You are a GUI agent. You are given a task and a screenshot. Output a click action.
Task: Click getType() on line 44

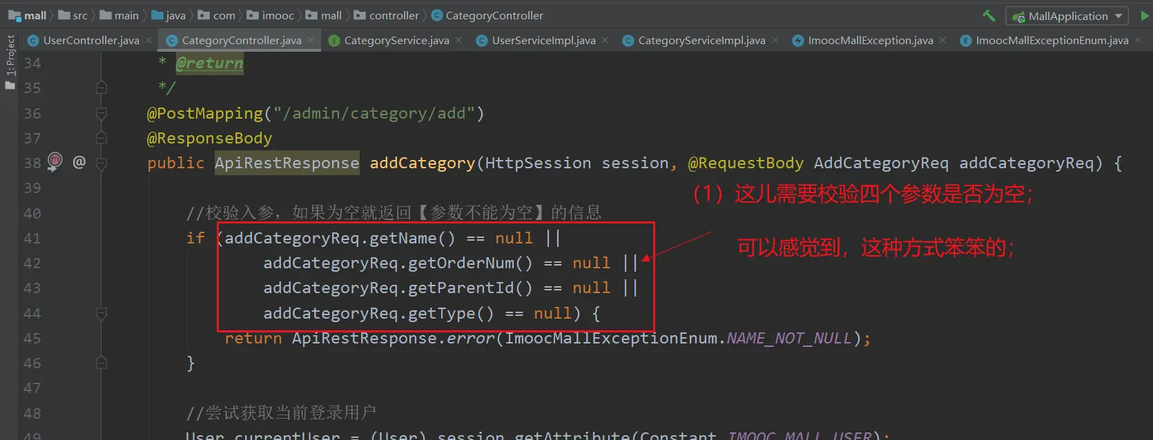pyautogui.click(x=451, y=314)
